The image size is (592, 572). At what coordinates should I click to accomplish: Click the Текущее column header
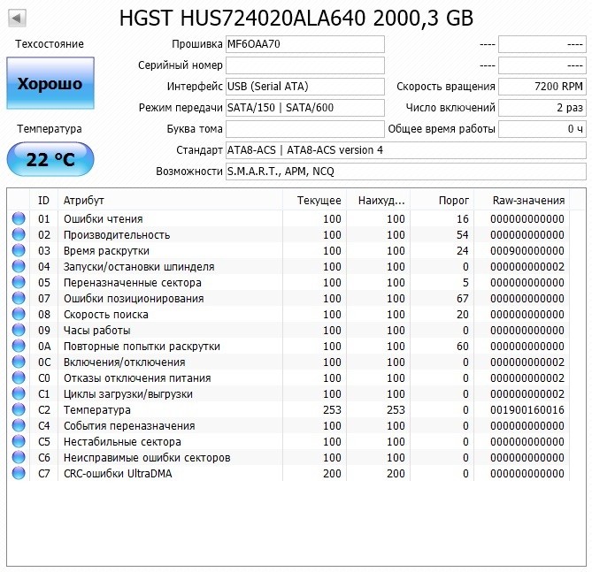[x=314, y=201]
